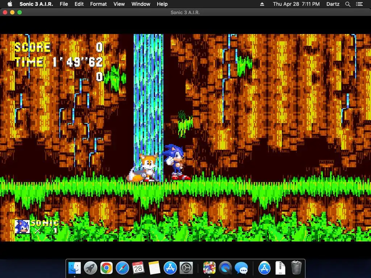This screenshot has width=371, height=278.
Task: Click Tails character sprite in game
Action: 143,168
